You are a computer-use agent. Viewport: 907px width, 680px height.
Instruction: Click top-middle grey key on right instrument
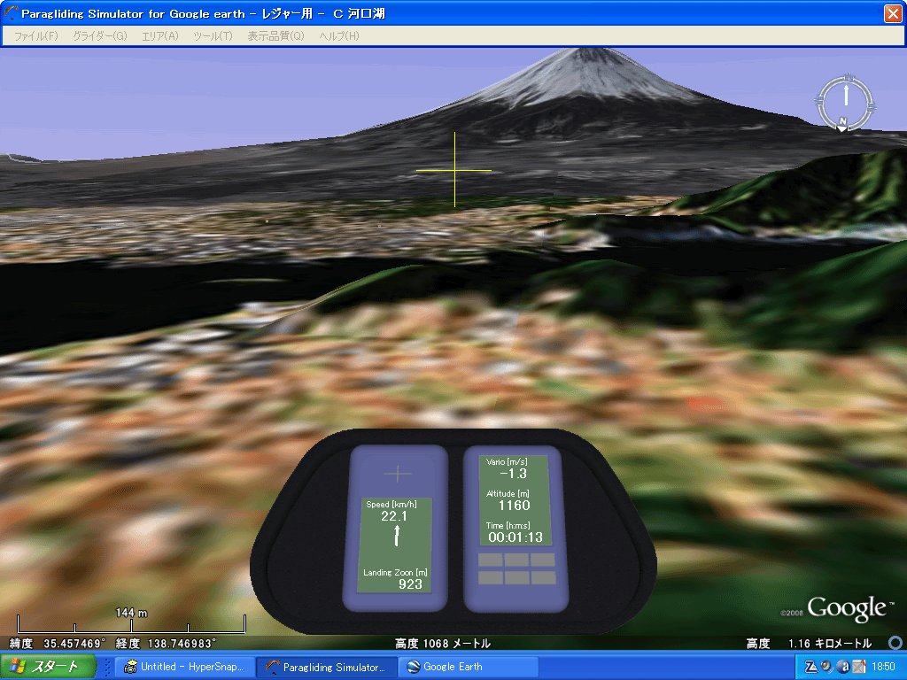[x=516, y=560]
